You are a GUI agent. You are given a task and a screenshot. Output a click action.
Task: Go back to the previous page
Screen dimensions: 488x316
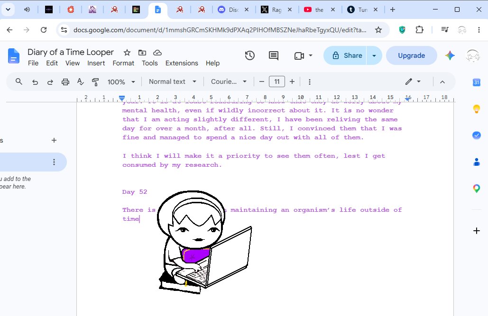coord(9,30)
